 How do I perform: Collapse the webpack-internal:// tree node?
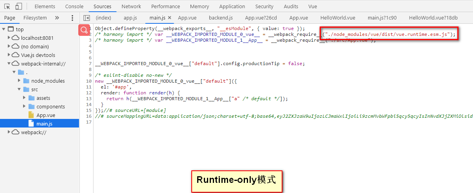[x=9, y=64]
